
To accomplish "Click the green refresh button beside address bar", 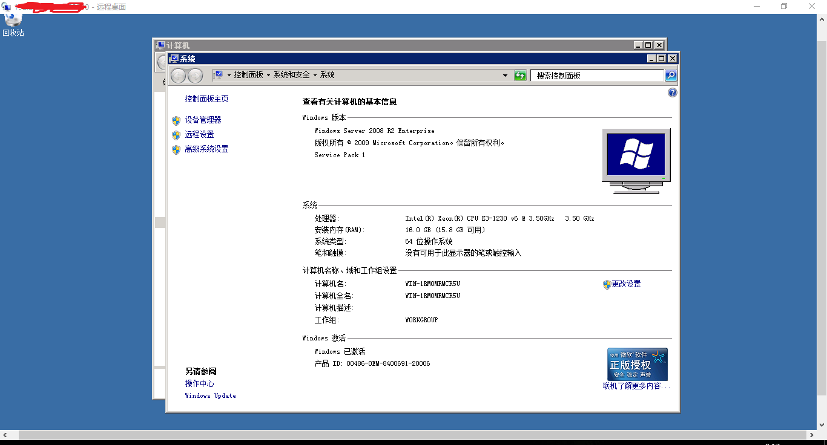I will 520,76.
